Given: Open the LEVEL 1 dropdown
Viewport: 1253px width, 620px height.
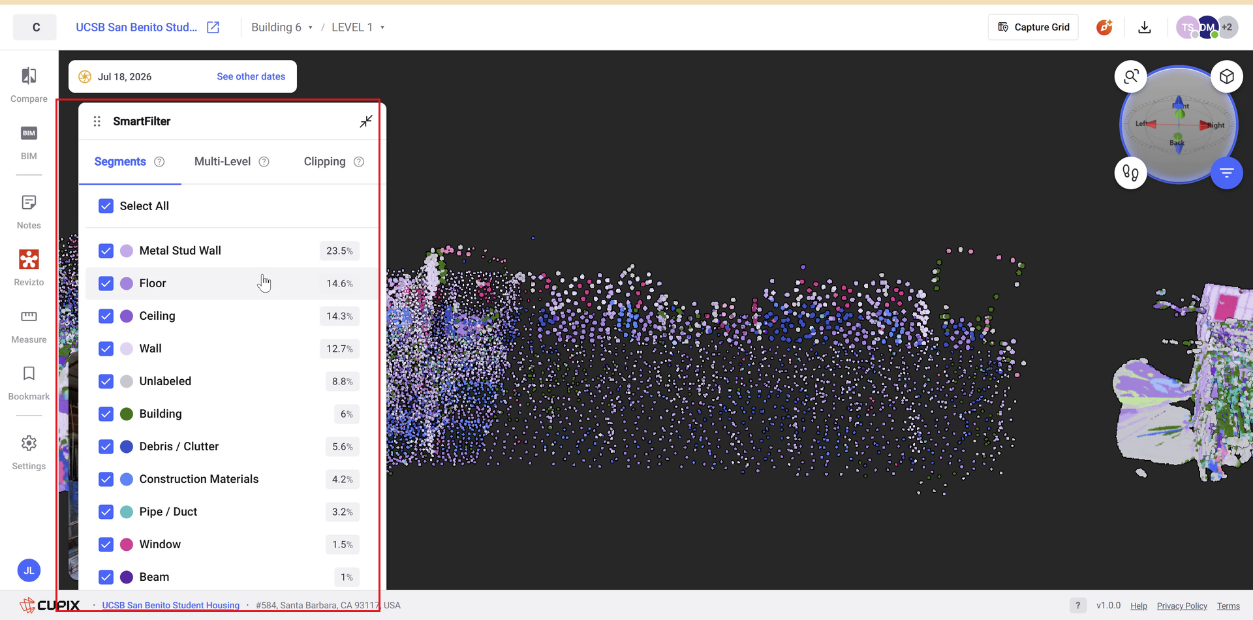Looking at the screenshot, I should pyautogui.click(x=358, y=27).
